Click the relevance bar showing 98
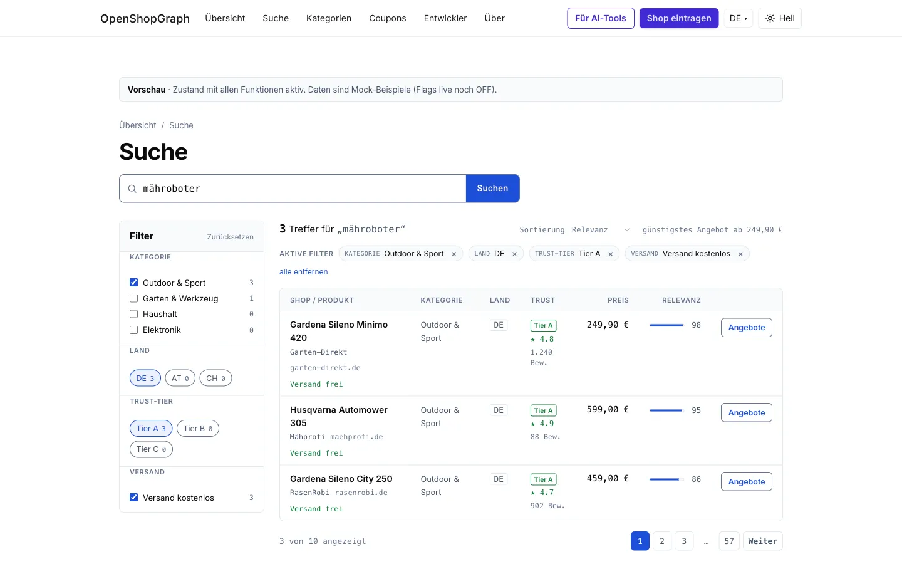 pyautogui.click(x=666, y=325)
